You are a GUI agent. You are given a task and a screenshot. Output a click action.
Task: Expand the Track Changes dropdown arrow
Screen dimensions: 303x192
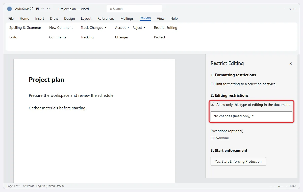pyautogui.click(x=106, y=28)
